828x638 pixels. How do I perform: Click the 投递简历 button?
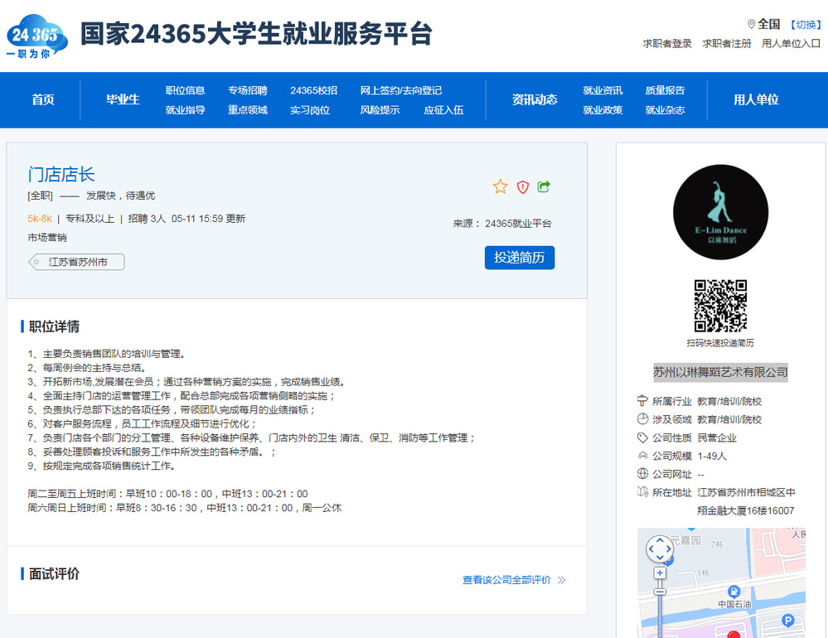pos(520,258)
